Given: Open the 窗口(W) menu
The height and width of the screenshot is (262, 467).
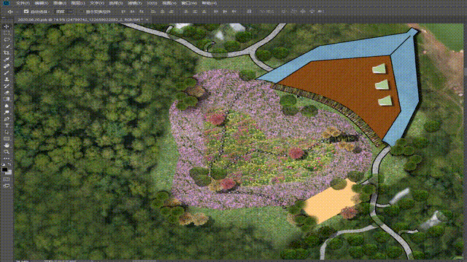Looking at the screenshot, I should point(189,3).
